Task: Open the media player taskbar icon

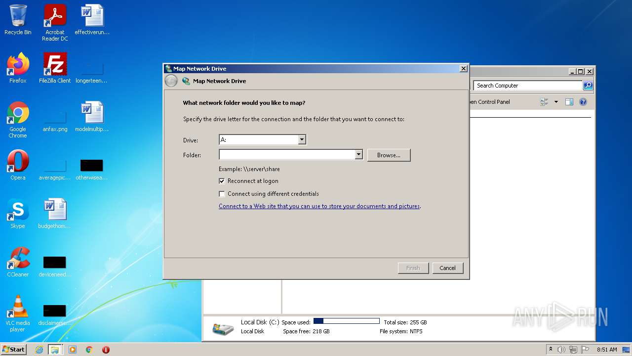Action: click(73, 350)
